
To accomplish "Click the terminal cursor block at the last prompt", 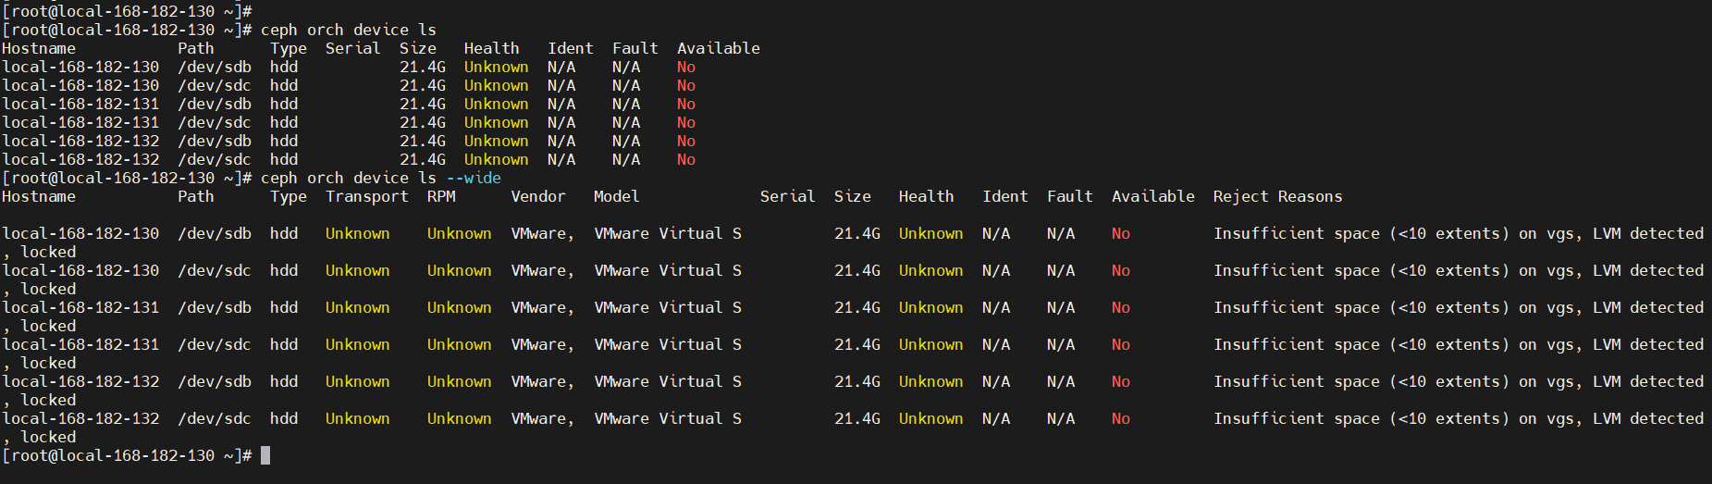I will tap(265, 455).
